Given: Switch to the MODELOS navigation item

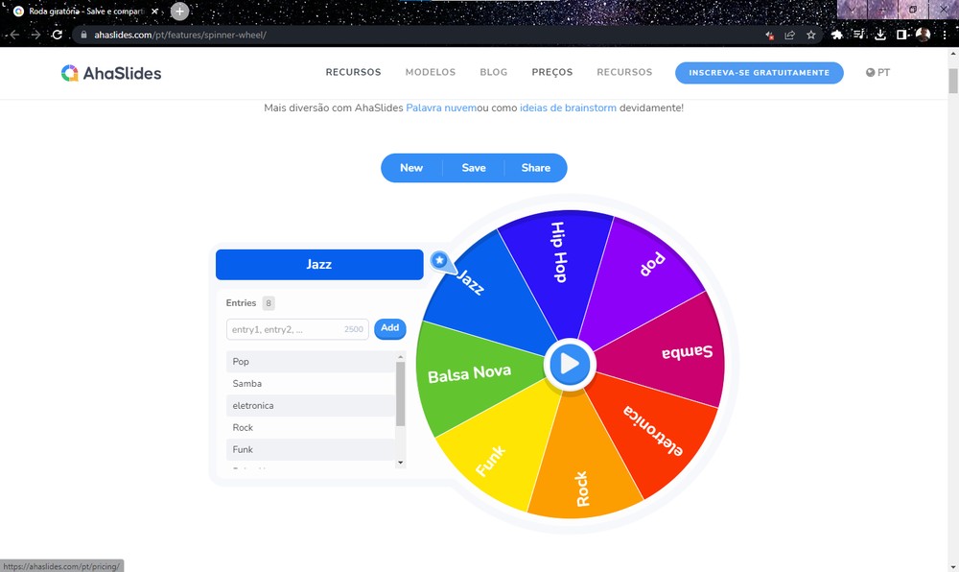Looking at the screenshot, I should tap(430, 72).
